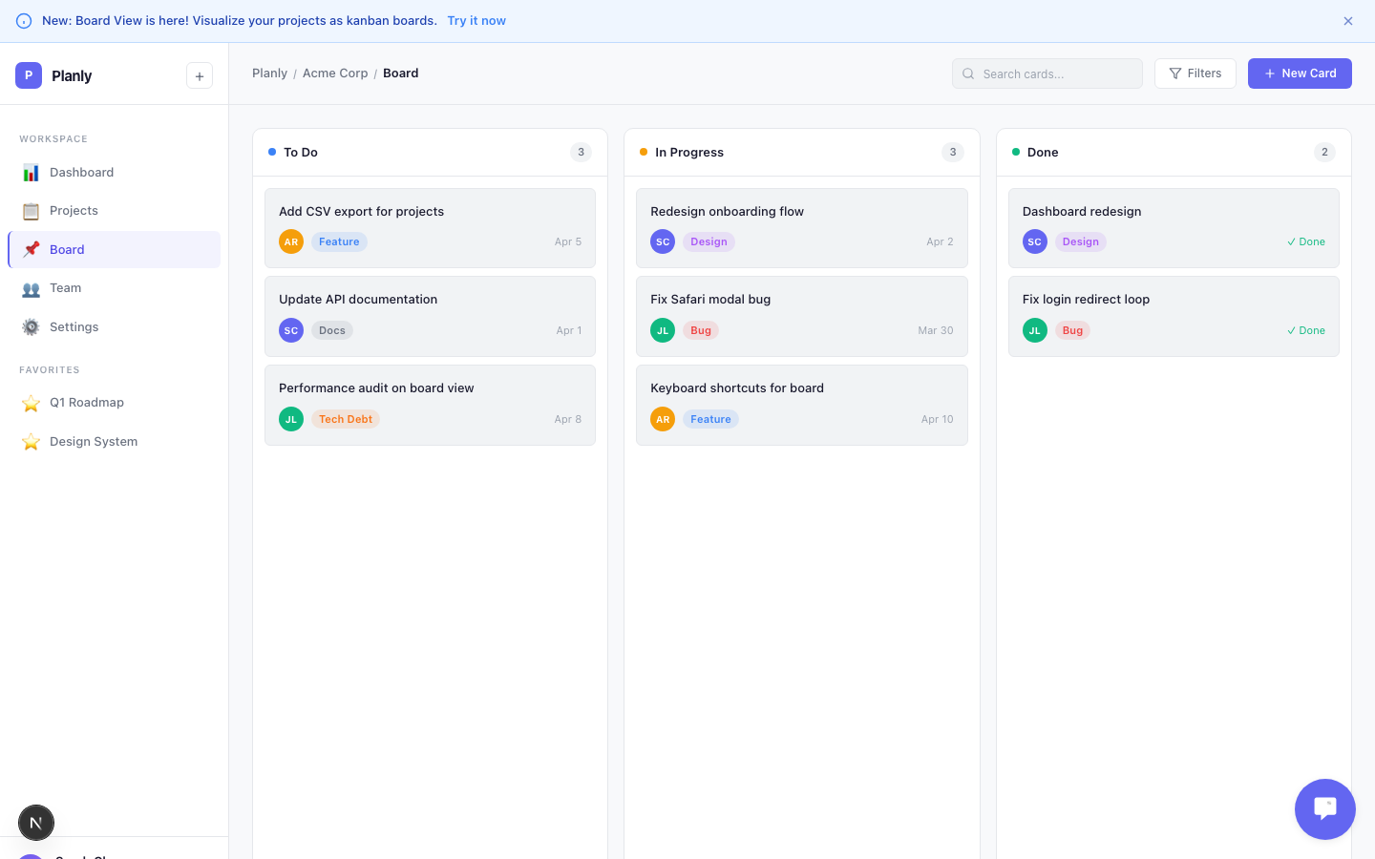The height and width of the screenshot is (859, 1375).
Task: Click into the Search cards field
Action: coord(1055,73)
